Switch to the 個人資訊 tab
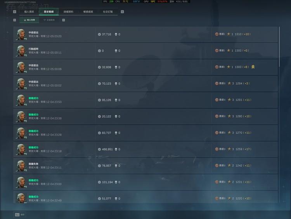Viewport: 291px width, 219px height. 29,12
